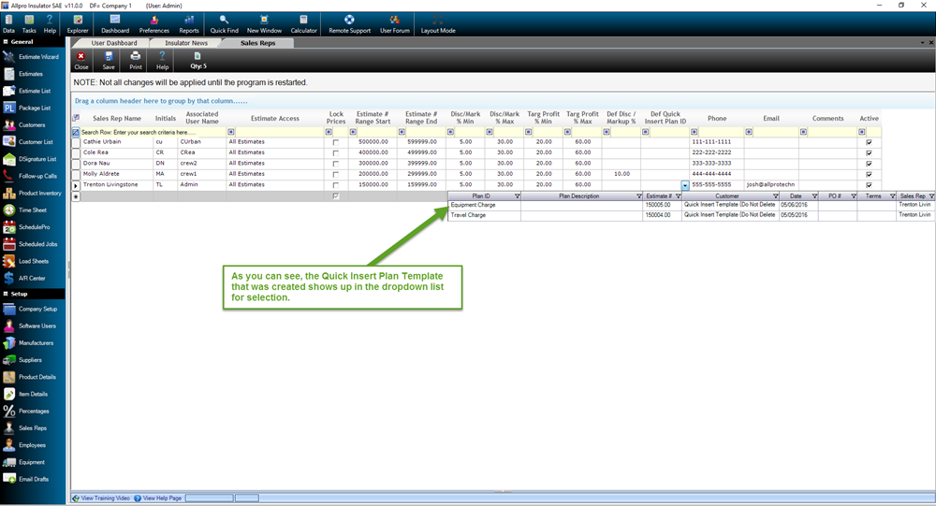
Task: Open the Def Quick Insert Plan ID dropdown arrow
Action: click(685, 185)
